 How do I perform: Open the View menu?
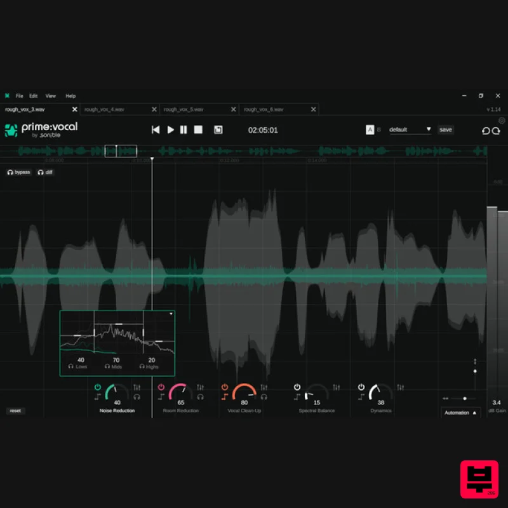50,96
